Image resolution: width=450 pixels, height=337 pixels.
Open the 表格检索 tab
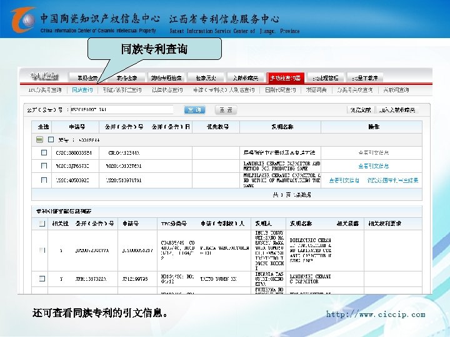(x=126, y=77)
